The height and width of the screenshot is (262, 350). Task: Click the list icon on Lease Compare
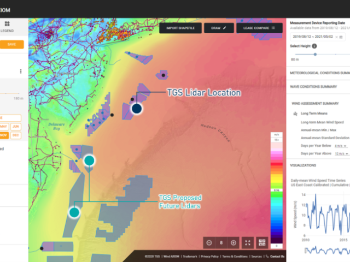tap(273, 28)
